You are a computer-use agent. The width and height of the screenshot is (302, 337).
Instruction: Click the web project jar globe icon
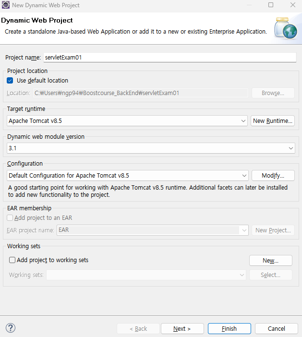[x=286, y=28]
